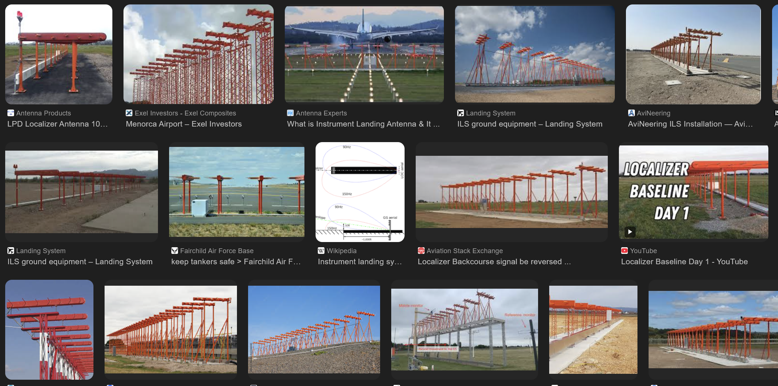The width and height of the screenshot is (778, 386).
Task: Open the red-and-white antenna closeup thumbnail
Action: [x=49, y=330]
